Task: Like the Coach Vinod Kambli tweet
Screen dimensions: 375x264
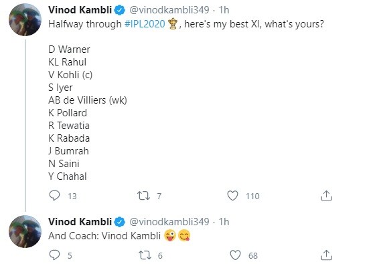Action: tap(235, 255)
